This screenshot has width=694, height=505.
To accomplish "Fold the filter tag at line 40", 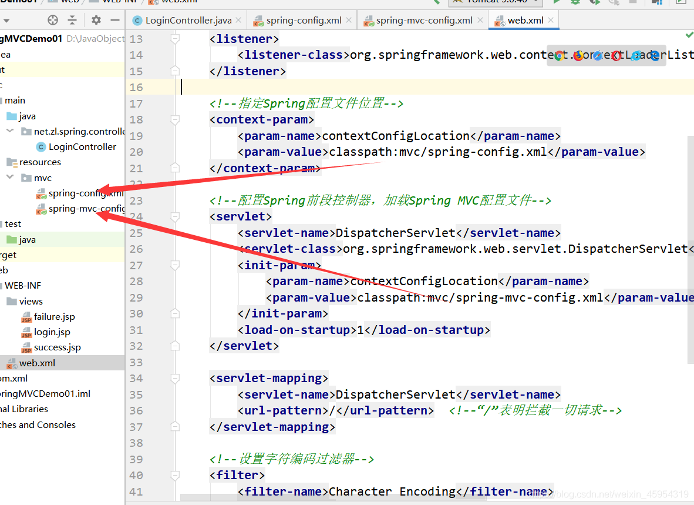I will pos(176,476).
